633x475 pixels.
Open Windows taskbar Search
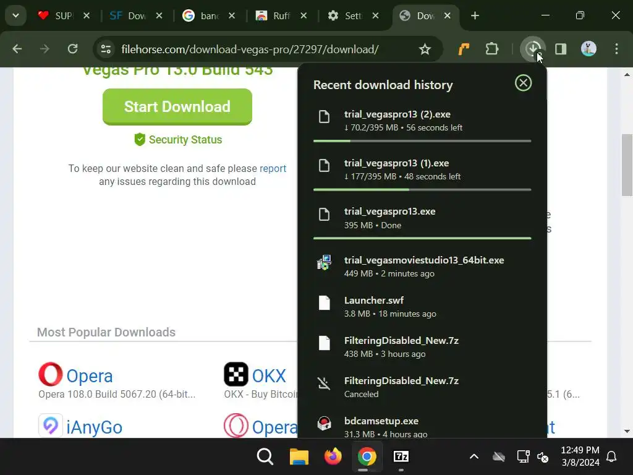coord(265,456)
